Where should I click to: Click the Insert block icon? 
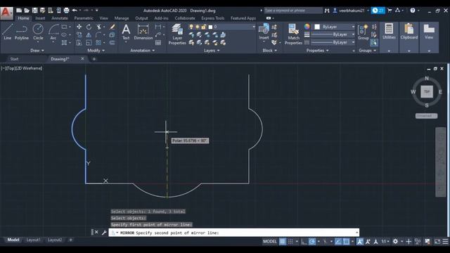click(264, 32)
